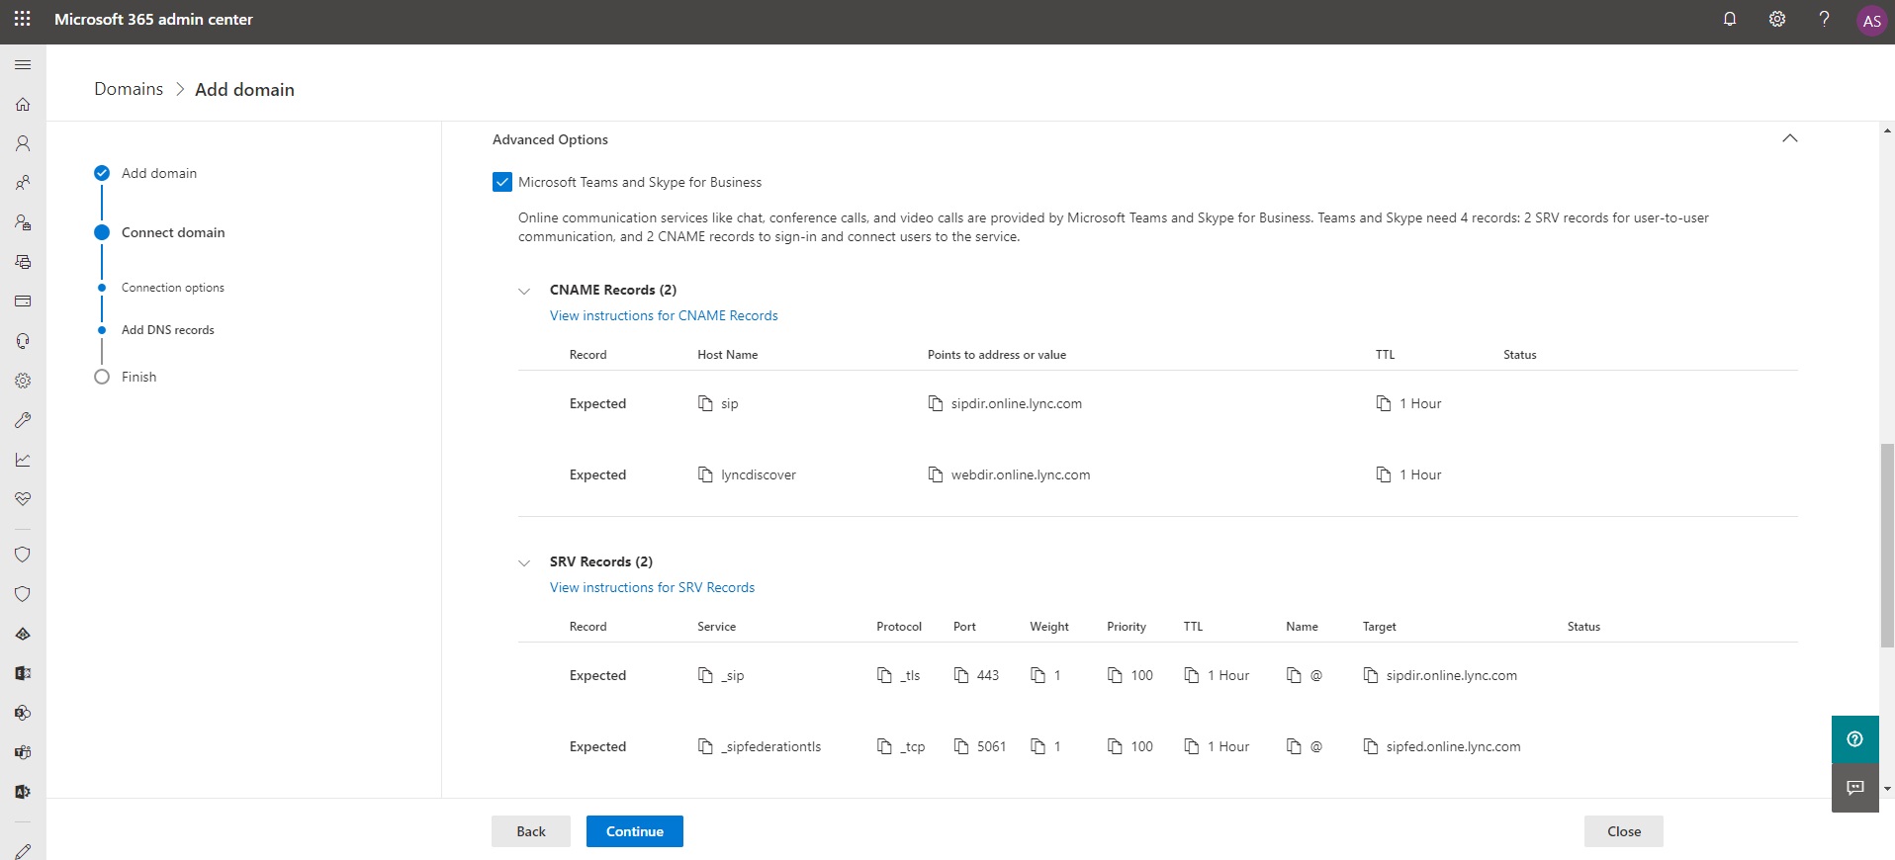Copy priority 100 in _sip row
The height and width of the screenshot is (860, 1895).
(x=1115, y=675)
